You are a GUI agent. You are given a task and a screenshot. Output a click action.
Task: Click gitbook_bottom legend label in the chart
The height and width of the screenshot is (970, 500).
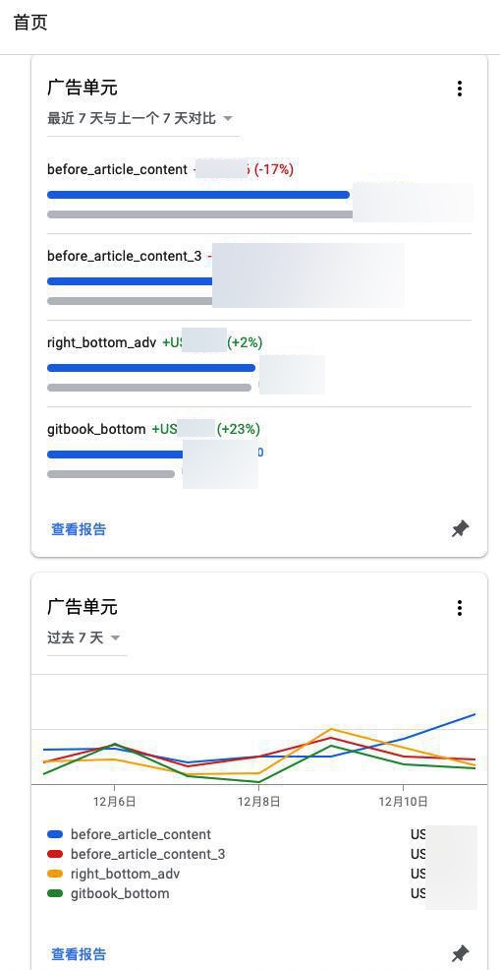point(120,893)
